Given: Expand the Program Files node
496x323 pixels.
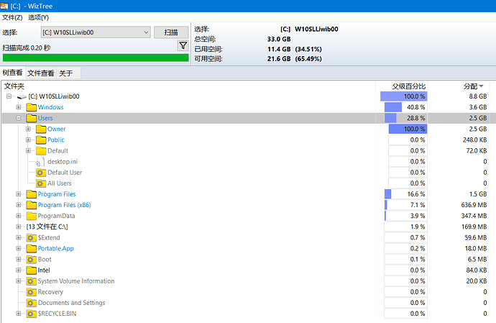Looking at the screenshot, I should click(x=19, y=194).
